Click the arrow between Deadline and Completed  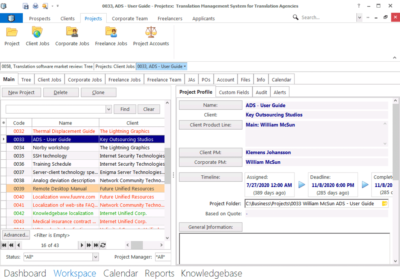point(365,185)
